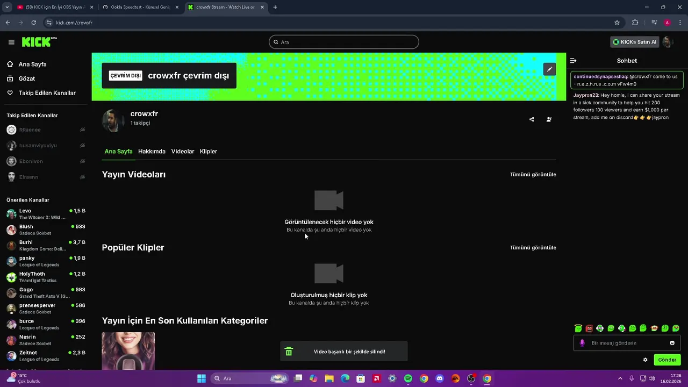
Task: Switch to the Ookla Speedtest browser tab
Action: (141, 7)
